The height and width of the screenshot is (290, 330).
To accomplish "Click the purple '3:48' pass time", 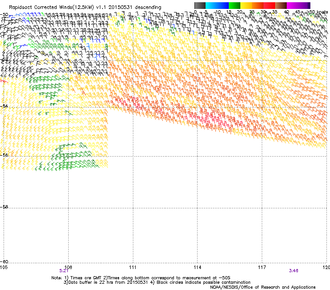I will [293, 271].
